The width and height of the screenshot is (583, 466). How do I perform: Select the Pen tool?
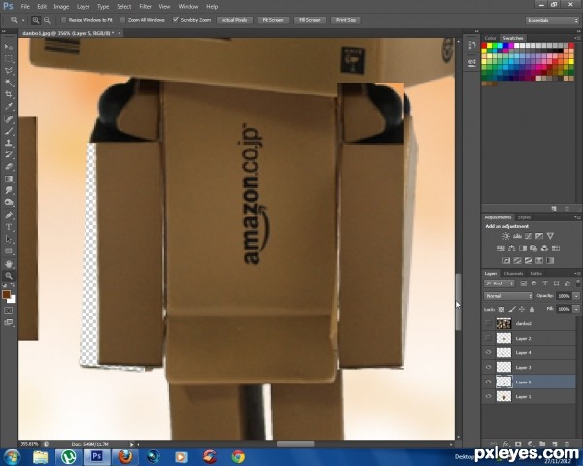9,216
